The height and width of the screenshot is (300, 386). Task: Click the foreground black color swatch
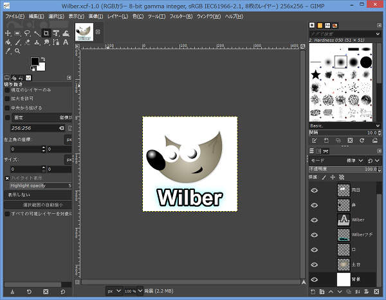point(35,62)
